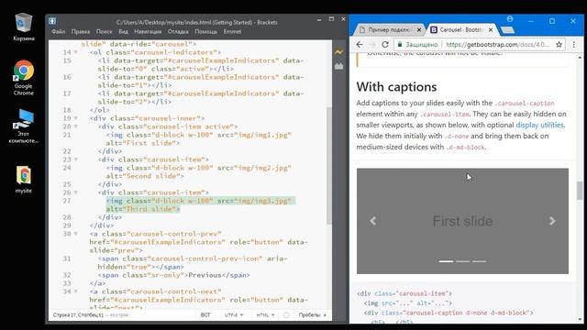587x330 pixels.
Task: Click the Пробелы: 4 indentation setting
Action: pyautogui.click(x=312, y=315)
